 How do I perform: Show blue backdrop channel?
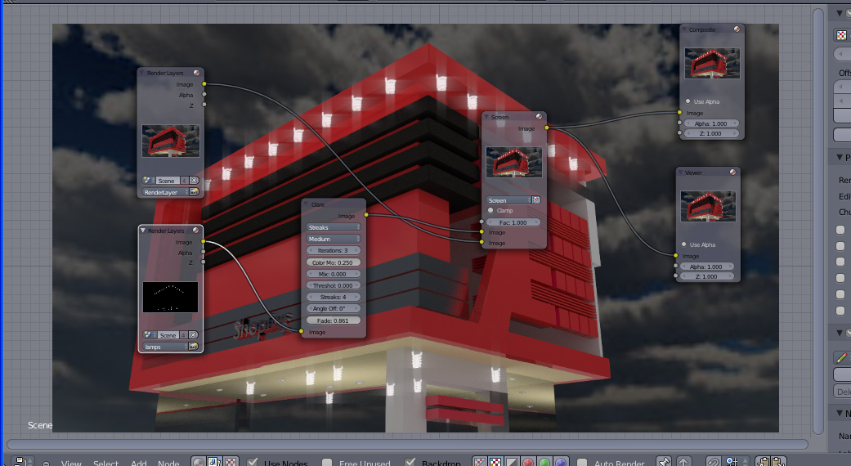560,462
